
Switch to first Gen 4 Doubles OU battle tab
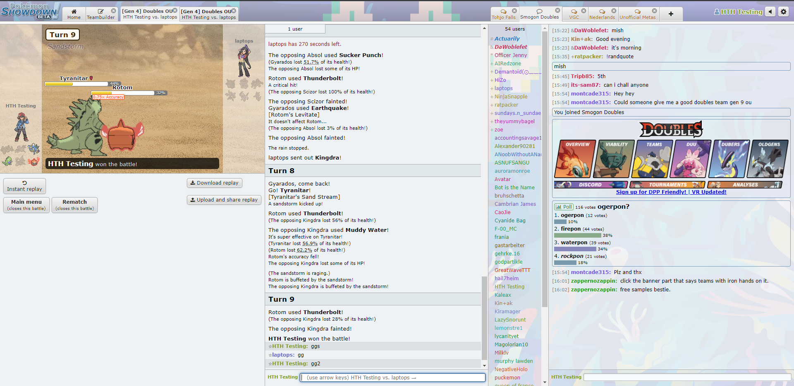tap(150, 14)
